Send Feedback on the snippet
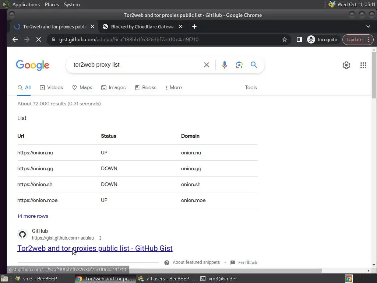 click(x=248, y=263)
